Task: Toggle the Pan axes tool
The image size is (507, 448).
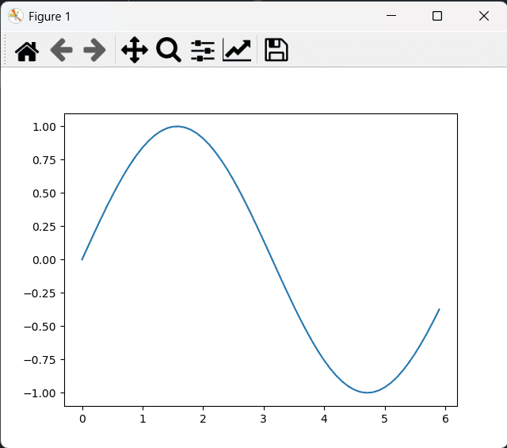Action: [x=135, y=51]
